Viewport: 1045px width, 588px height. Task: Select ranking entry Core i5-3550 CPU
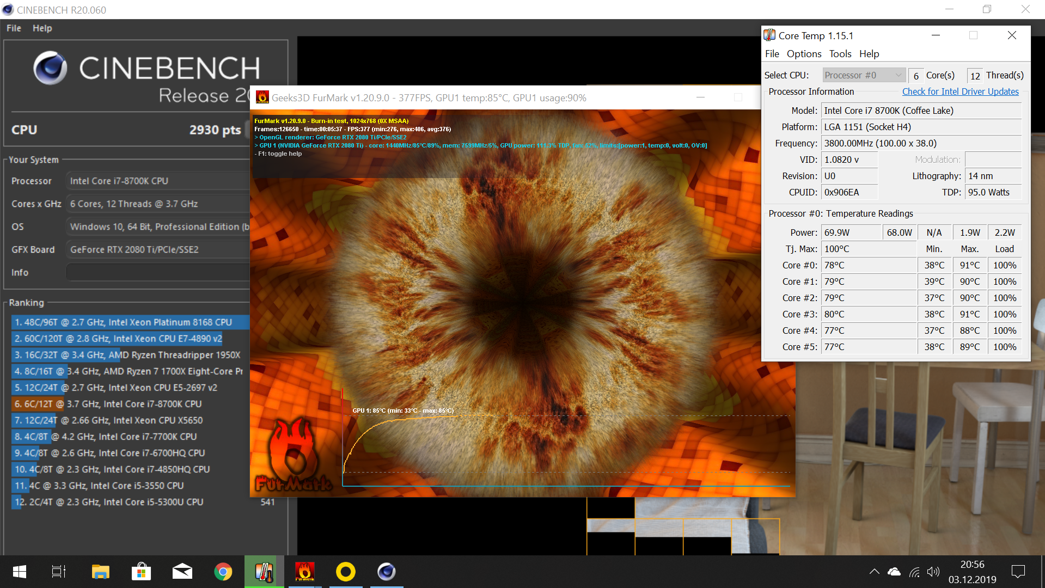coord(130,486)
